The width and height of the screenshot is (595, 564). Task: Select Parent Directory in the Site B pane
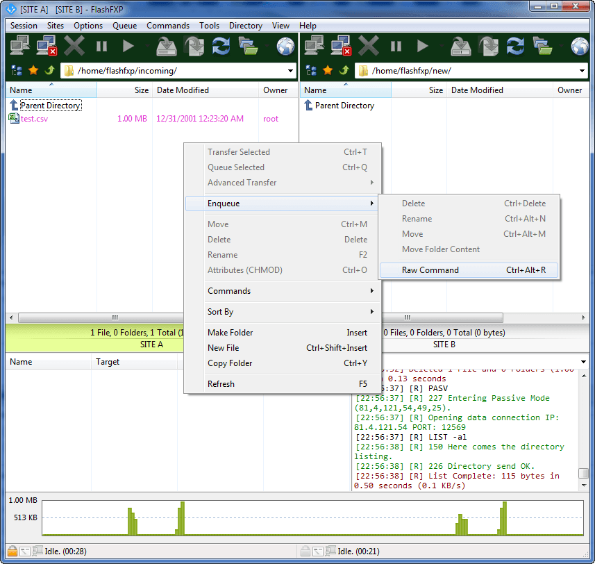(x=344, y=106)
